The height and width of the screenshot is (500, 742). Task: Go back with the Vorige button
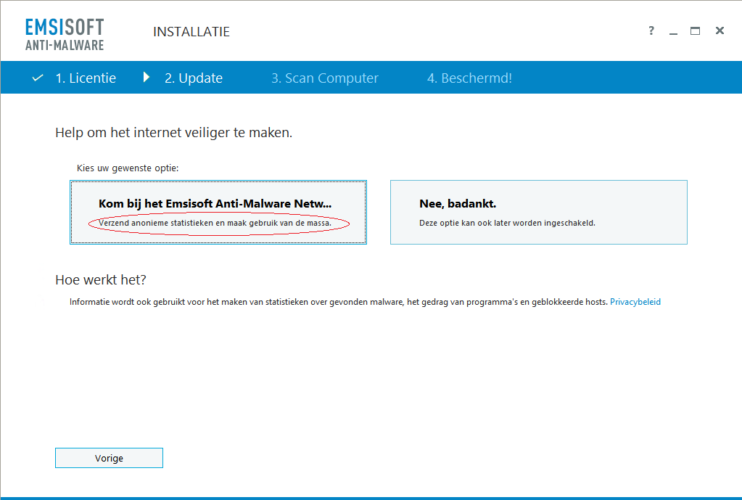[x=109, y=458]
